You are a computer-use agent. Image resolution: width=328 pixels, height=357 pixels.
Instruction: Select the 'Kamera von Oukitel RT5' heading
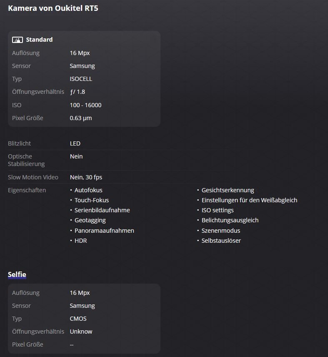[53, 8]
